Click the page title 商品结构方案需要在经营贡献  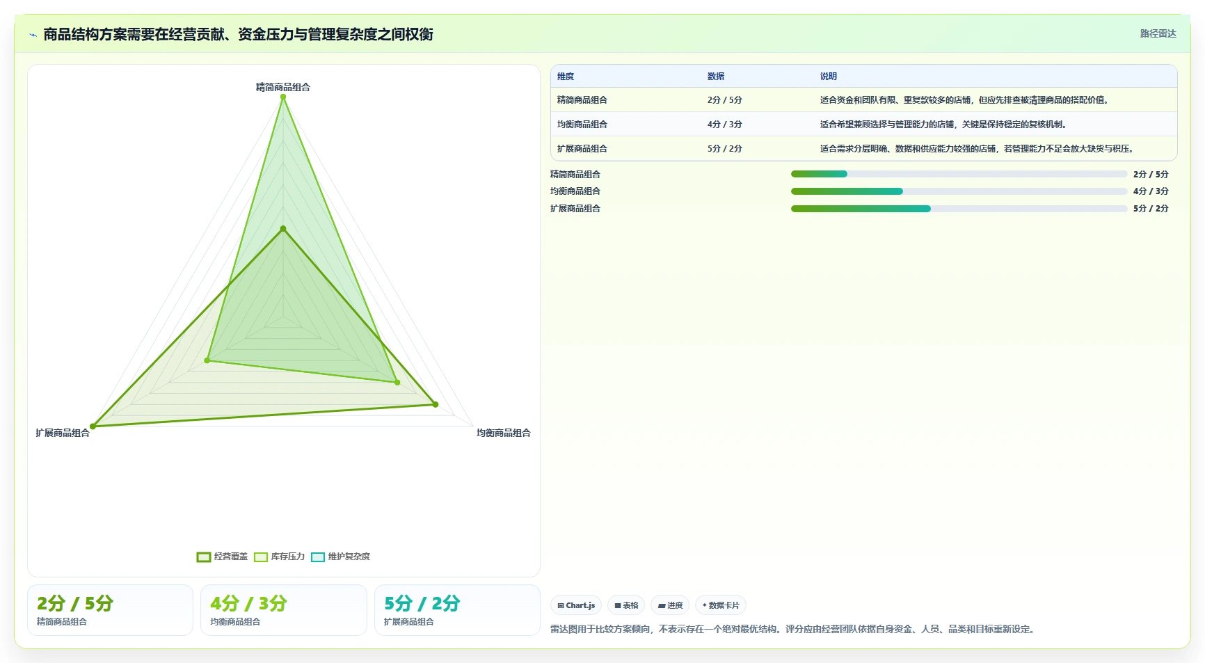point(238,34)
